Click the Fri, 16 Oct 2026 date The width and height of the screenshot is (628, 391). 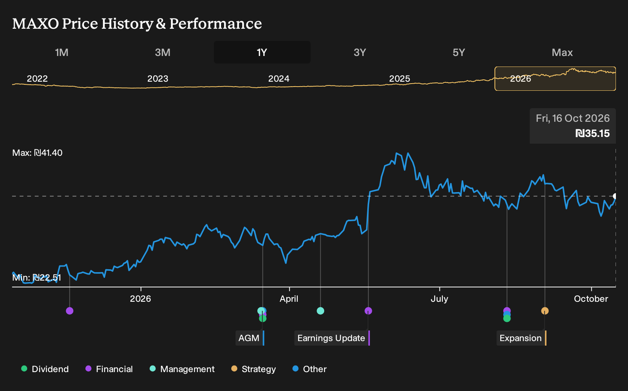(x=572, y=118)
